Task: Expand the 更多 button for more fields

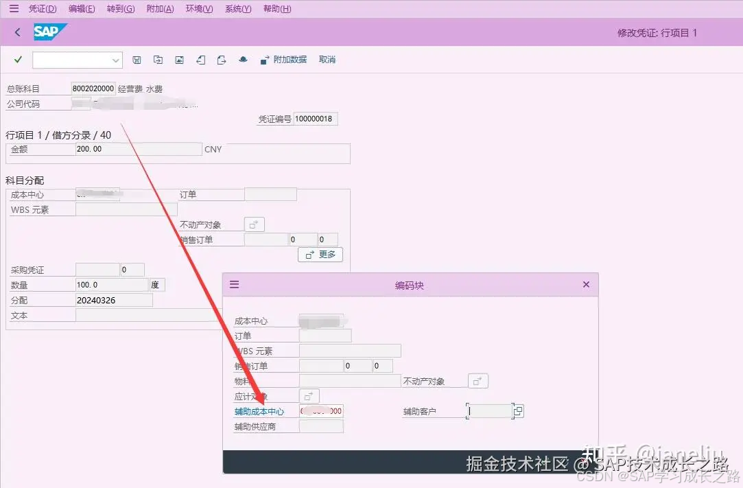Action: tap(320, 254)
